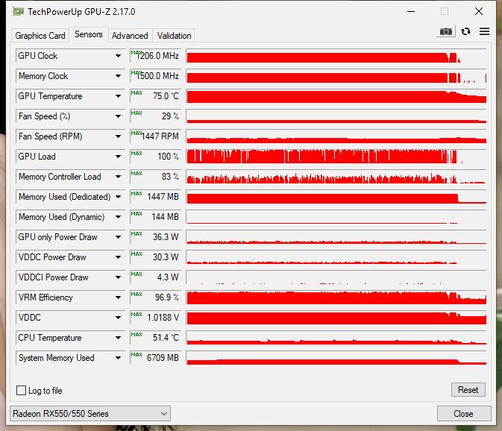Screen dimensions: 502x431
Task: Click the 100 % GPU Load value
Action: coord(156,157)
